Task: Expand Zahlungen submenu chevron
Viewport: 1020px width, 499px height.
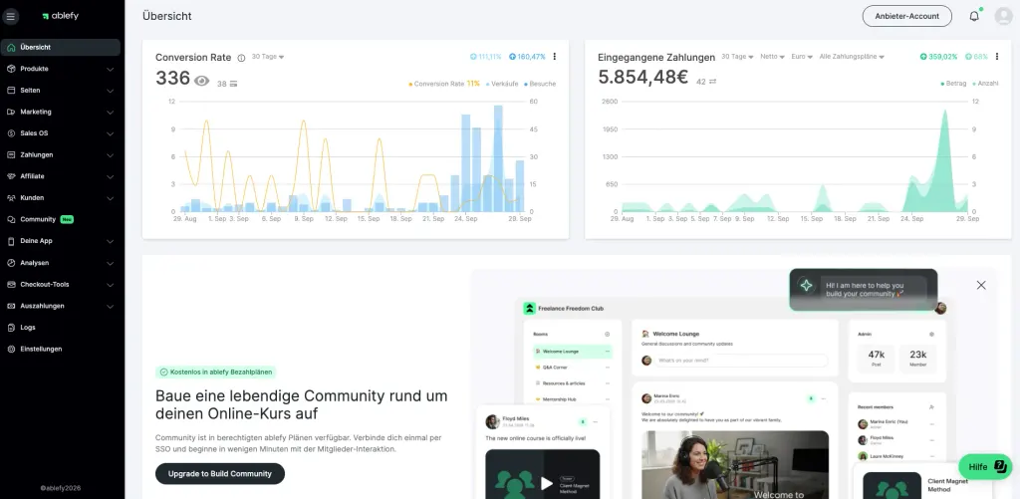Action: click(x=110, y=154)
